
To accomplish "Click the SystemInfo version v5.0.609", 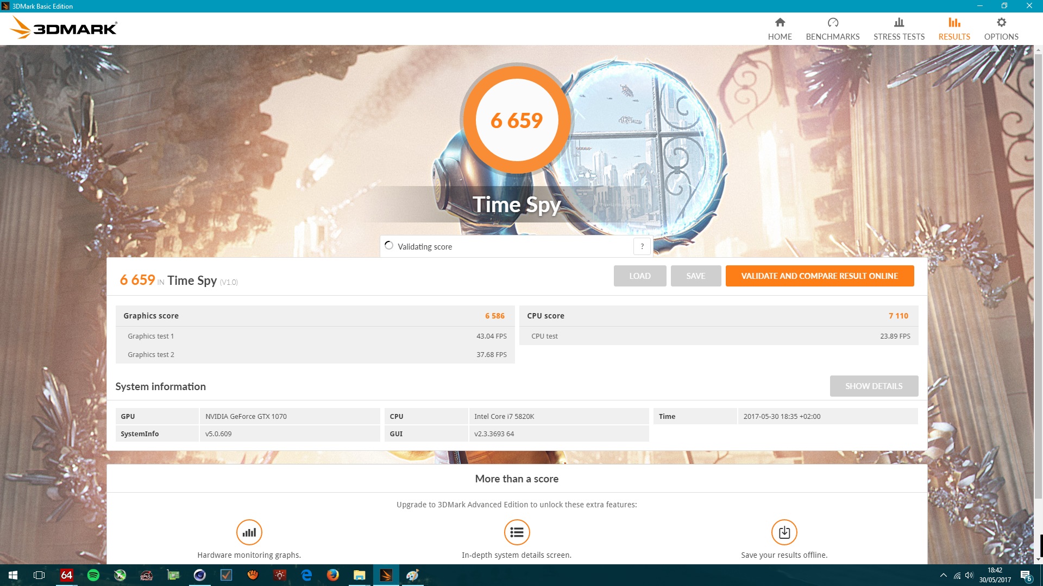I will point(218,434).
